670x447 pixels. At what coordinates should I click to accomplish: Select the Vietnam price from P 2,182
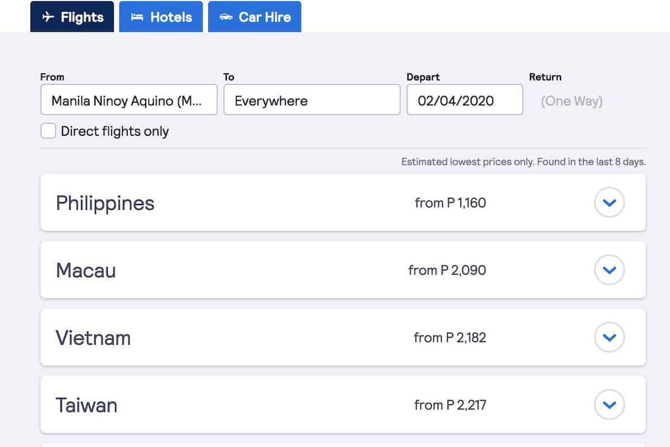pyautogui.click(x=449, y=337)
